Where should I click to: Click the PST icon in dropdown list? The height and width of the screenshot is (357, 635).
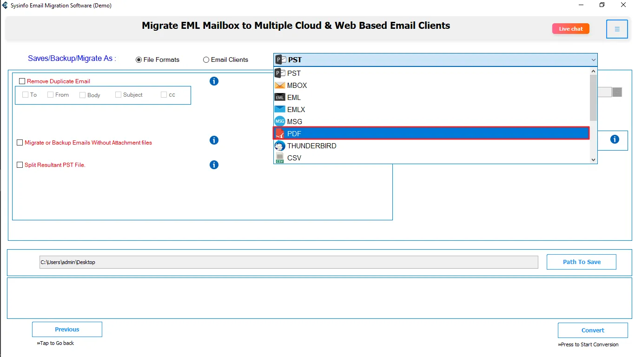pos(280,73)
